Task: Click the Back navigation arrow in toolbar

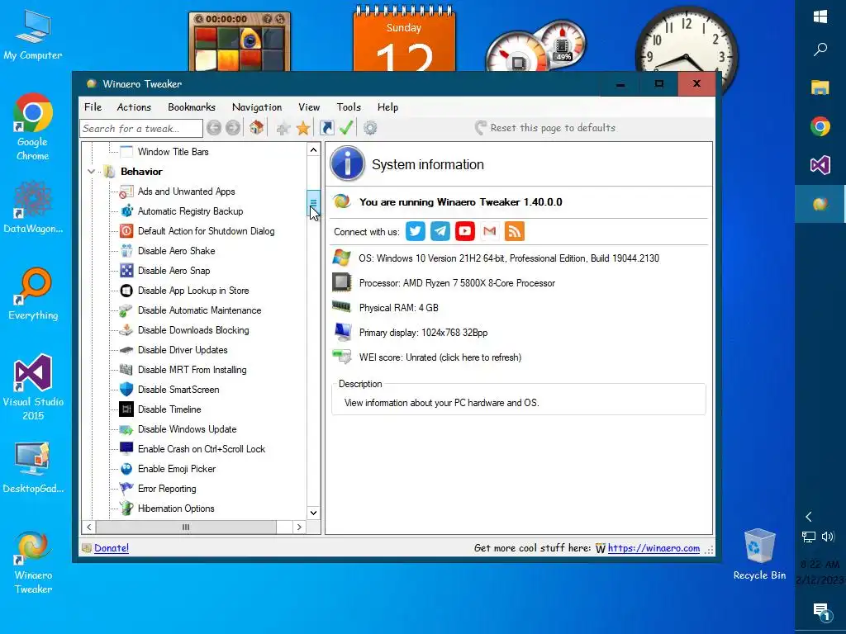Action: click(x=214, y=128)
